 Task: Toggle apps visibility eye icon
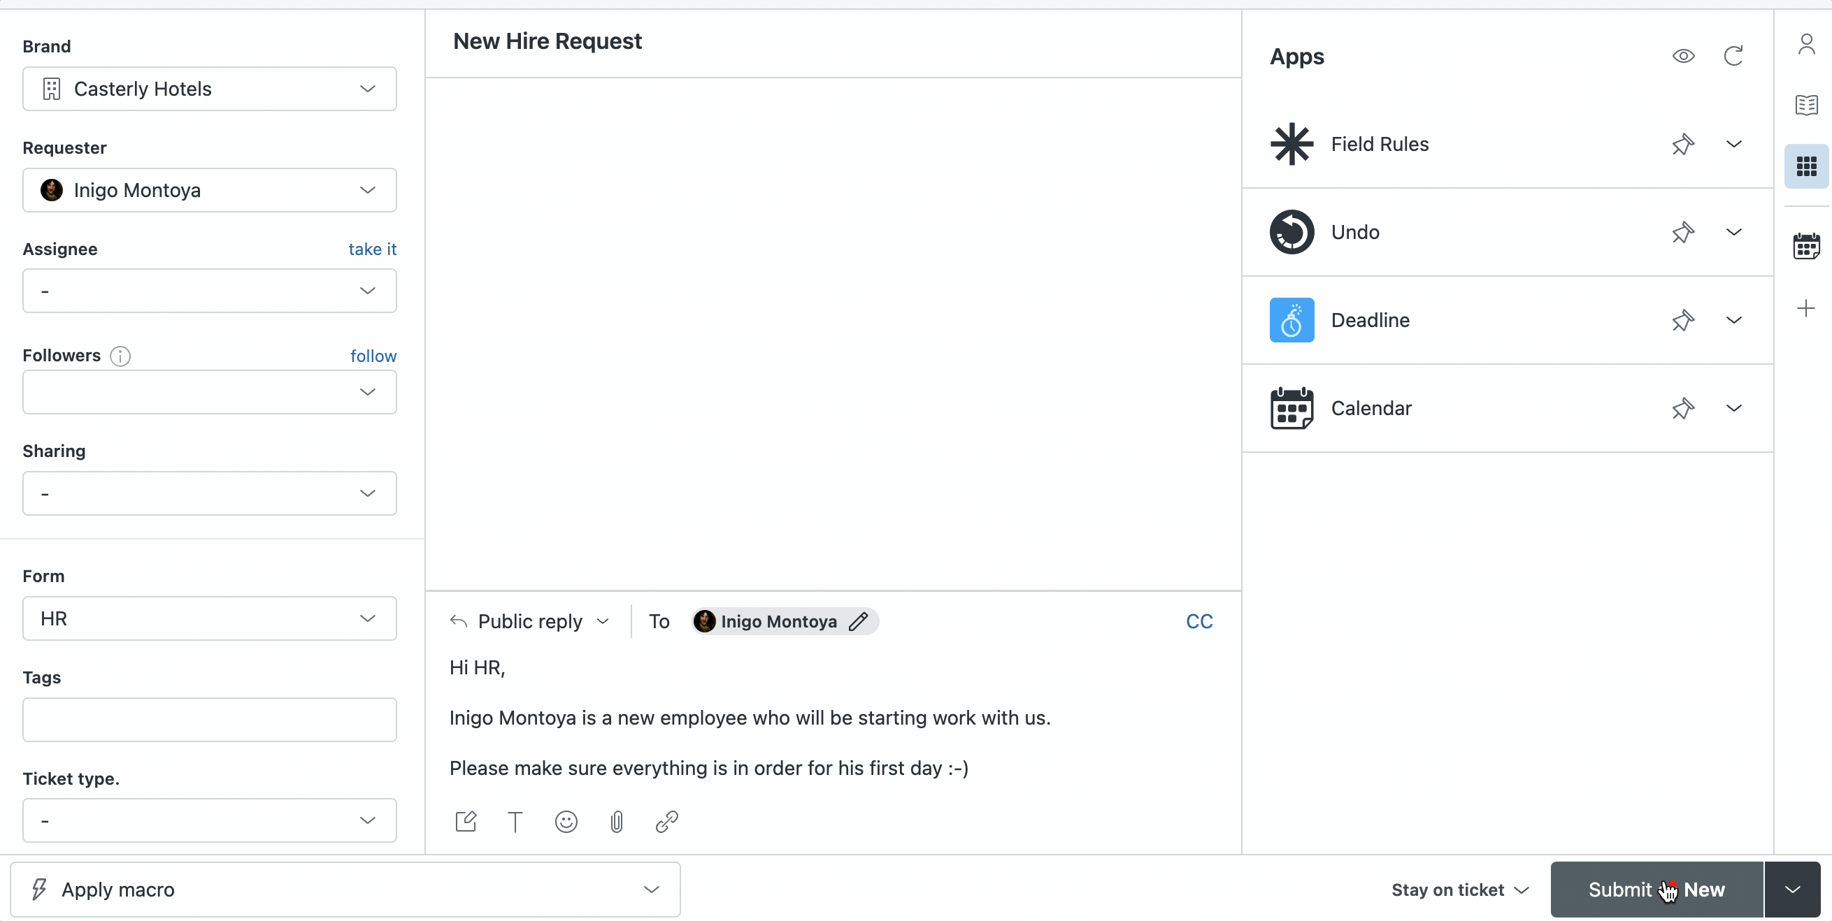tap(1683, 56)
